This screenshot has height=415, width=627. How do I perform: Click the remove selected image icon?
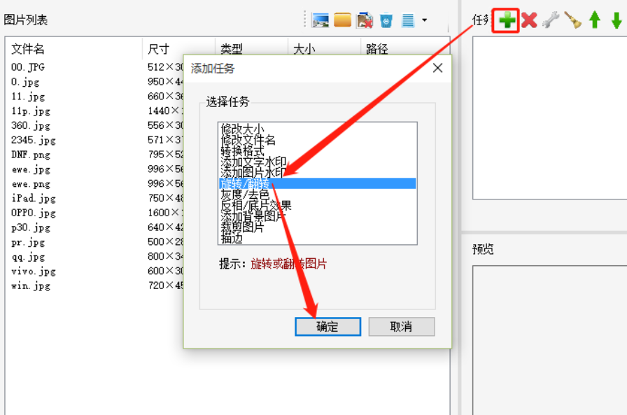coord(365,20)
